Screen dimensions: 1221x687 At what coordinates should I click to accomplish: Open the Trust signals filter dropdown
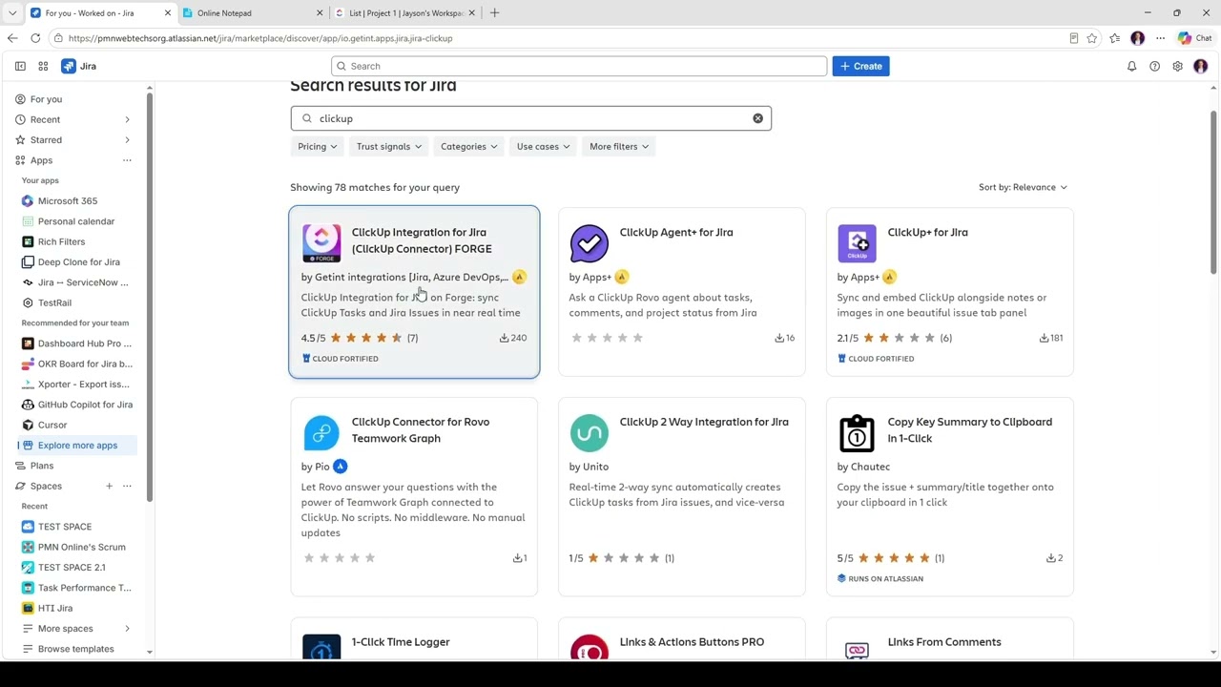388,147
